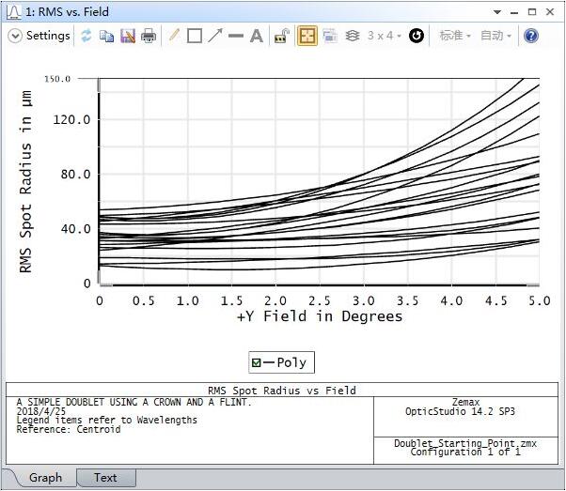Image resolution: width=566 pixels, height=491 pixels.
Task: Select the arrow drawing tool
Action: point(215,36)
